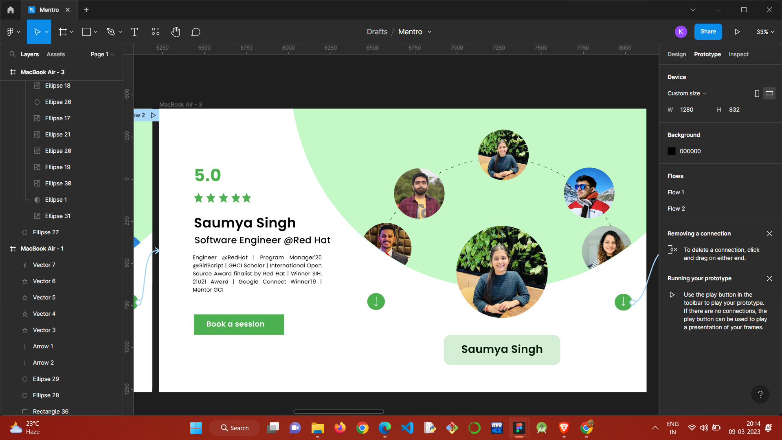Open the Custom size device dropdown

pos(687,93)
